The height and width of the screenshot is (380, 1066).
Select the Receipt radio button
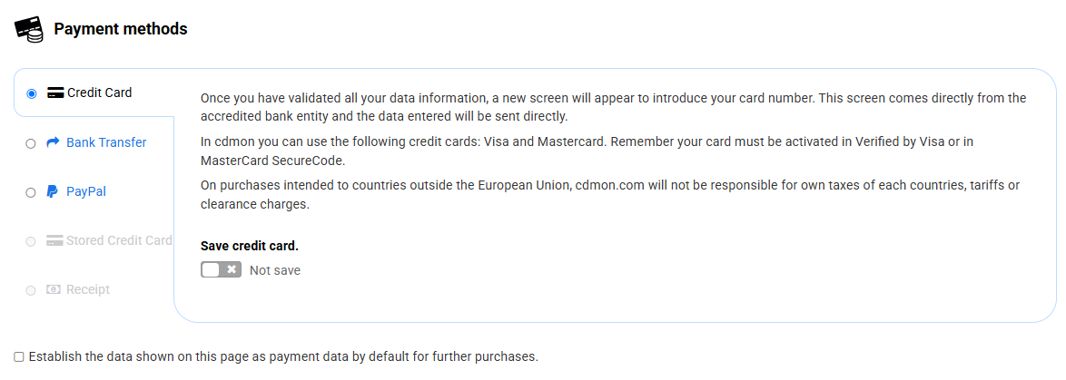[32, 290]
